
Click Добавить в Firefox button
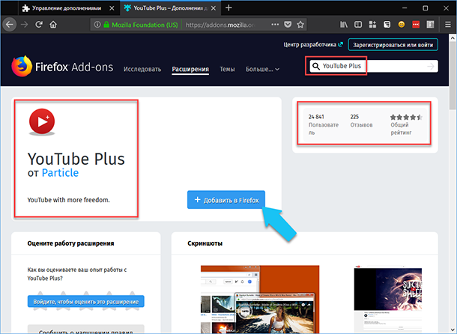tap(226, 200)
